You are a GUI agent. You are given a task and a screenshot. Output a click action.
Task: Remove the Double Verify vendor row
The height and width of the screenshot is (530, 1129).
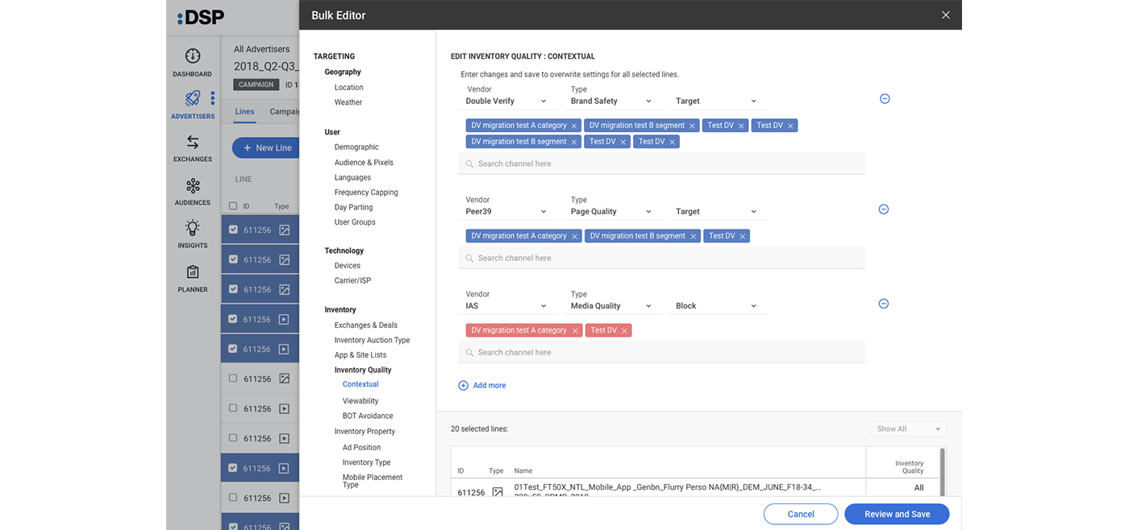tap(885, 99)
